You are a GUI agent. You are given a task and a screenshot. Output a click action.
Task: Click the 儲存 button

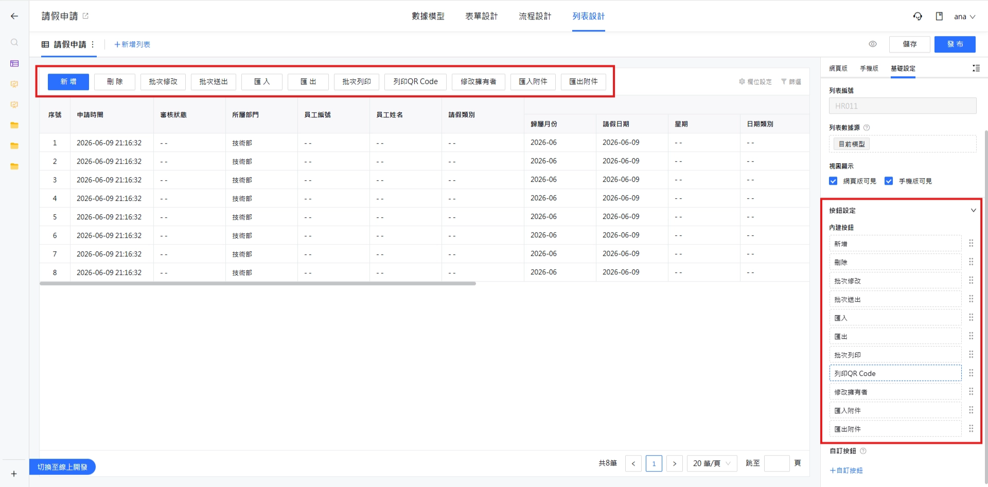coord(910,44)
